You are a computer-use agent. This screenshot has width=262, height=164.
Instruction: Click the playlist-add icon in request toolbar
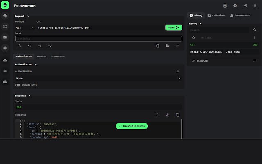pyautogui.click(x=40, y=46)
